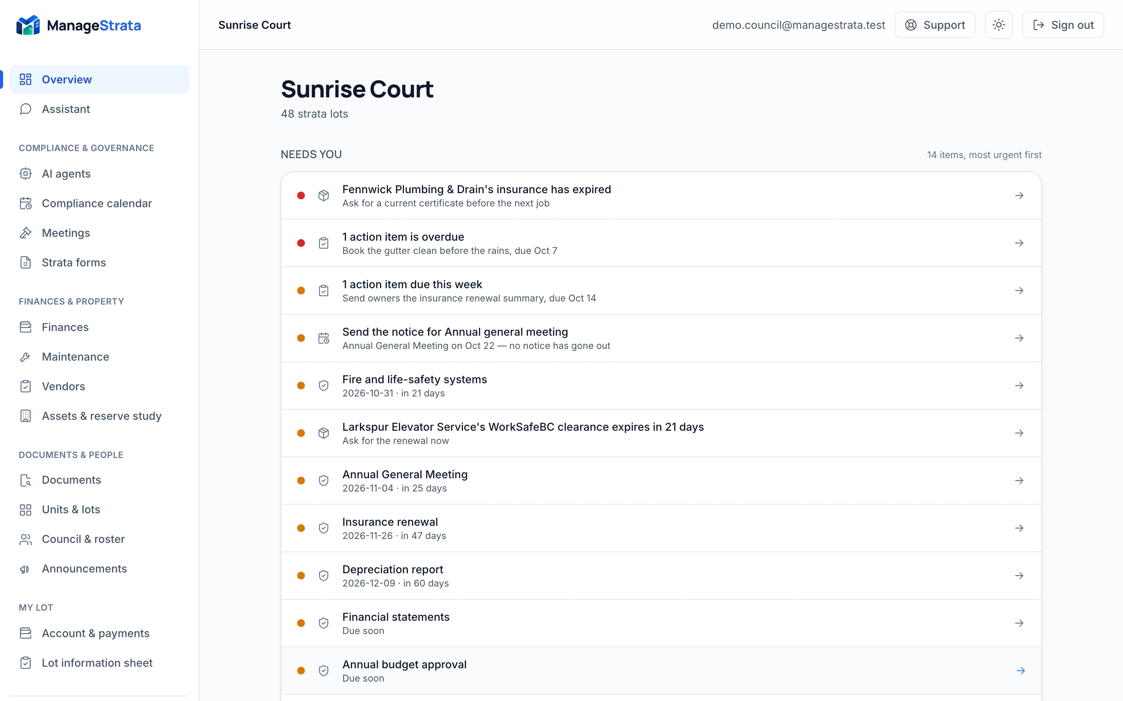Open Finances card icon
Viewport: 1123px width, 701px height.
pyautogui.click(x=25, y=327)
